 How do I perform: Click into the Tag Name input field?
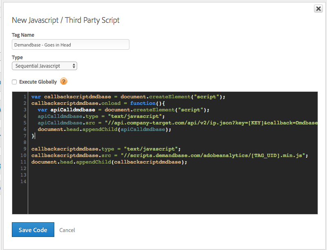click(71, 44)
